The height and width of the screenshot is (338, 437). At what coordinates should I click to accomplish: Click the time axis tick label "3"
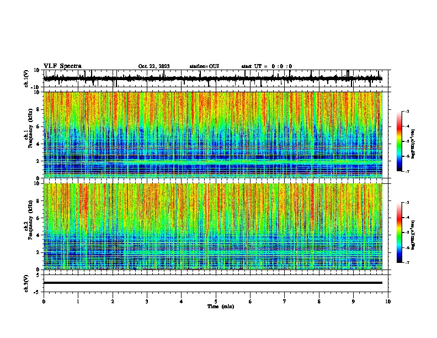point(147,302)
